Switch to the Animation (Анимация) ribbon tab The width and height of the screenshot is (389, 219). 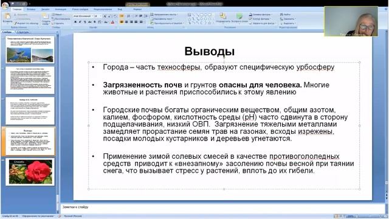[x=61, y=9]
